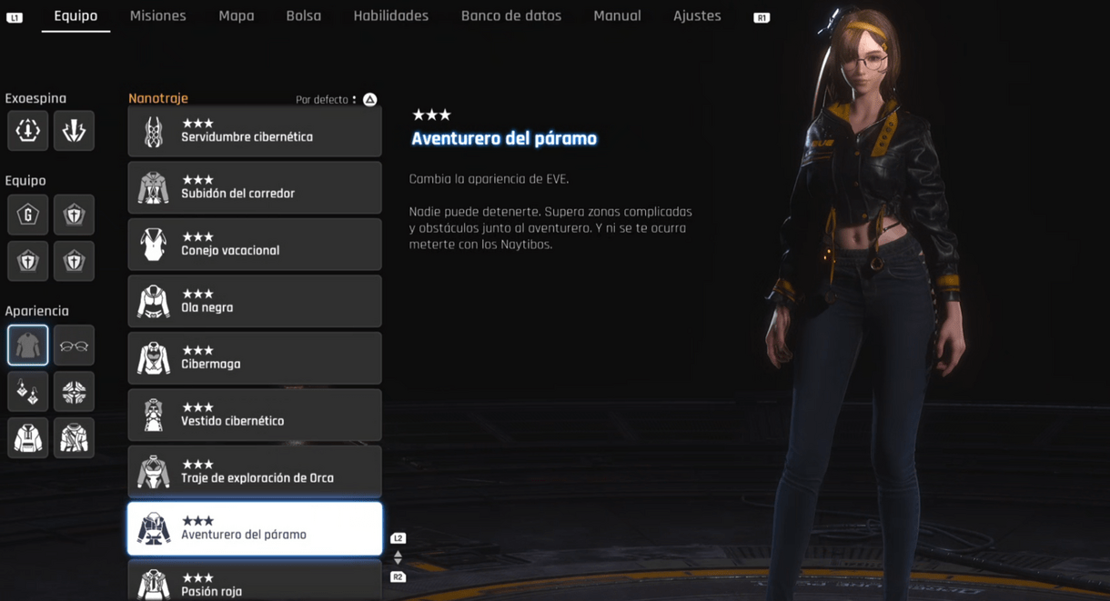Image resolution: width=1110 pixels, height=601 pixels.
Task: Open the Banco de datos tab
Action: tap(511, 15)
